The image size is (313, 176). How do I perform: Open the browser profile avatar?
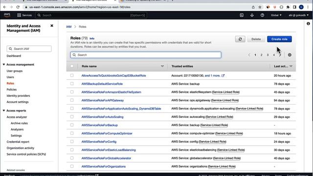tap(301, 7)
